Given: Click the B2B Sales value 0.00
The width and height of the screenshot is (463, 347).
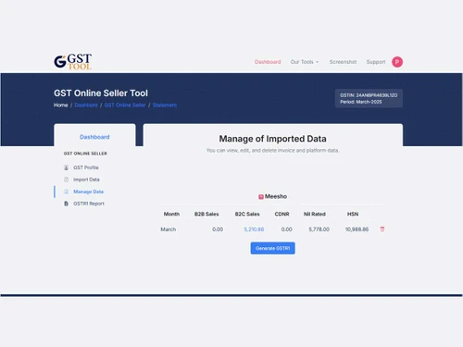Looking at the screenshot, I should (218, 229).
